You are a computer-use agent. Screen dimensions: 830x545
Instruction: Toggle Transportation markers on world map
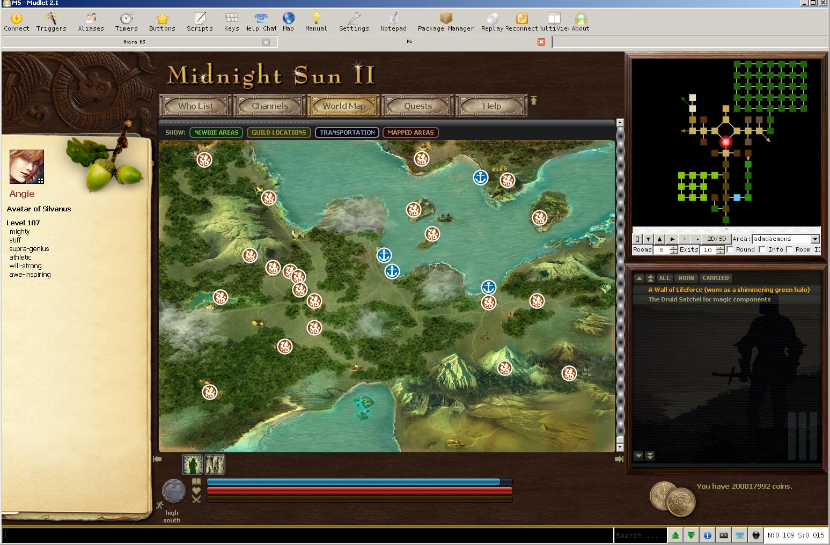point(347,132)
